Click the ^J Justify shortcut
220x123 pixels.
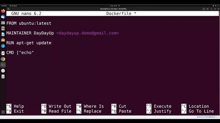pyautogui.click(x=159, y=111)
